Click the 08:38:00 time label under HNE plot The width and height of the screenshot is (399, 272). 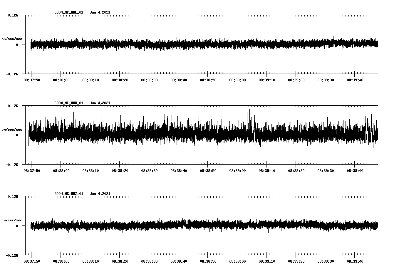tap(61, 80)
